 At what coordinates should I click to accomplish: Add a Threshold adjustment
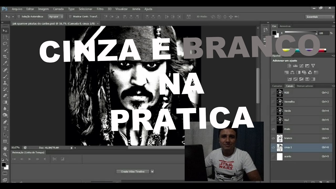pyautogui.click(x=302, y=79)
